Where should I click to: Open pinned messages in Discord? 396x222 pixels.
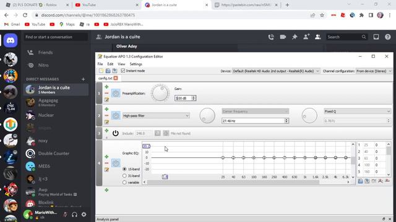(x=295, y=37)
